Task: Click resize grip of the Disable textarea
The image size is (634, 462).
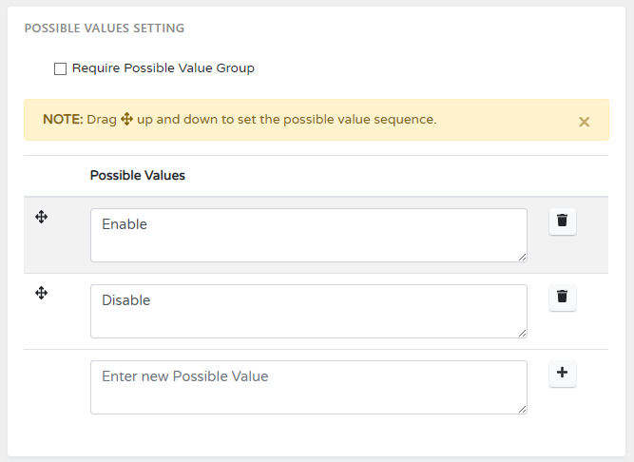Action: pyautogui.click(x=522, y=333)
